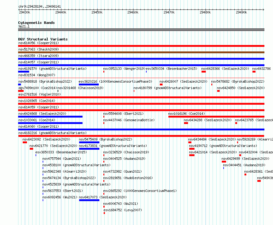Image resolution: width=273 pixels, height=225 pixels.
Task: Open nsv6429499 (Sedlazeck2020) variant
Action: click(x=245, y=159)
